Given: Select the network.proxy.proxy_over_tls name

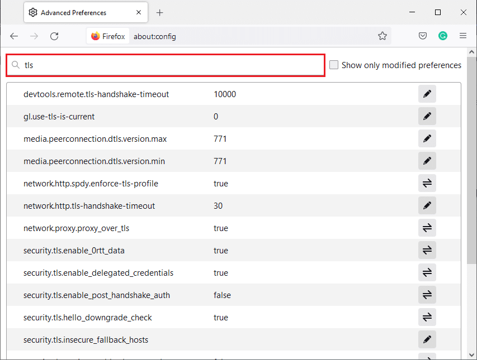Looking at the screenshot, I should point(77,228).
